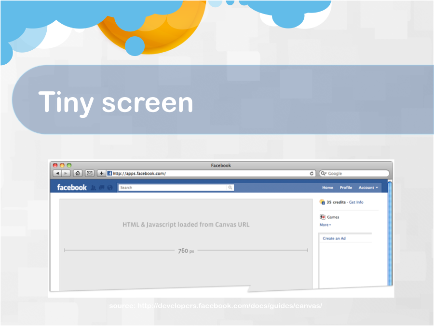Click the Get Info credits link

point(356,202)
